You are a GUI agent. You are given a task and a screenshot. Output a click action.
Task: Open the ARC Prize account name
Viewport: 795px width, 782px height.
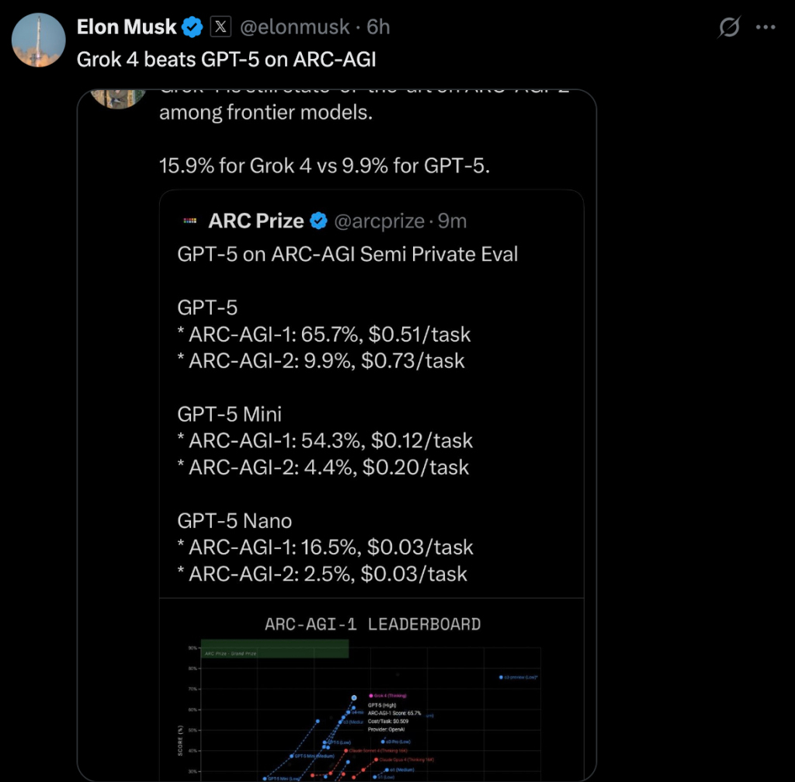(256, 221)
